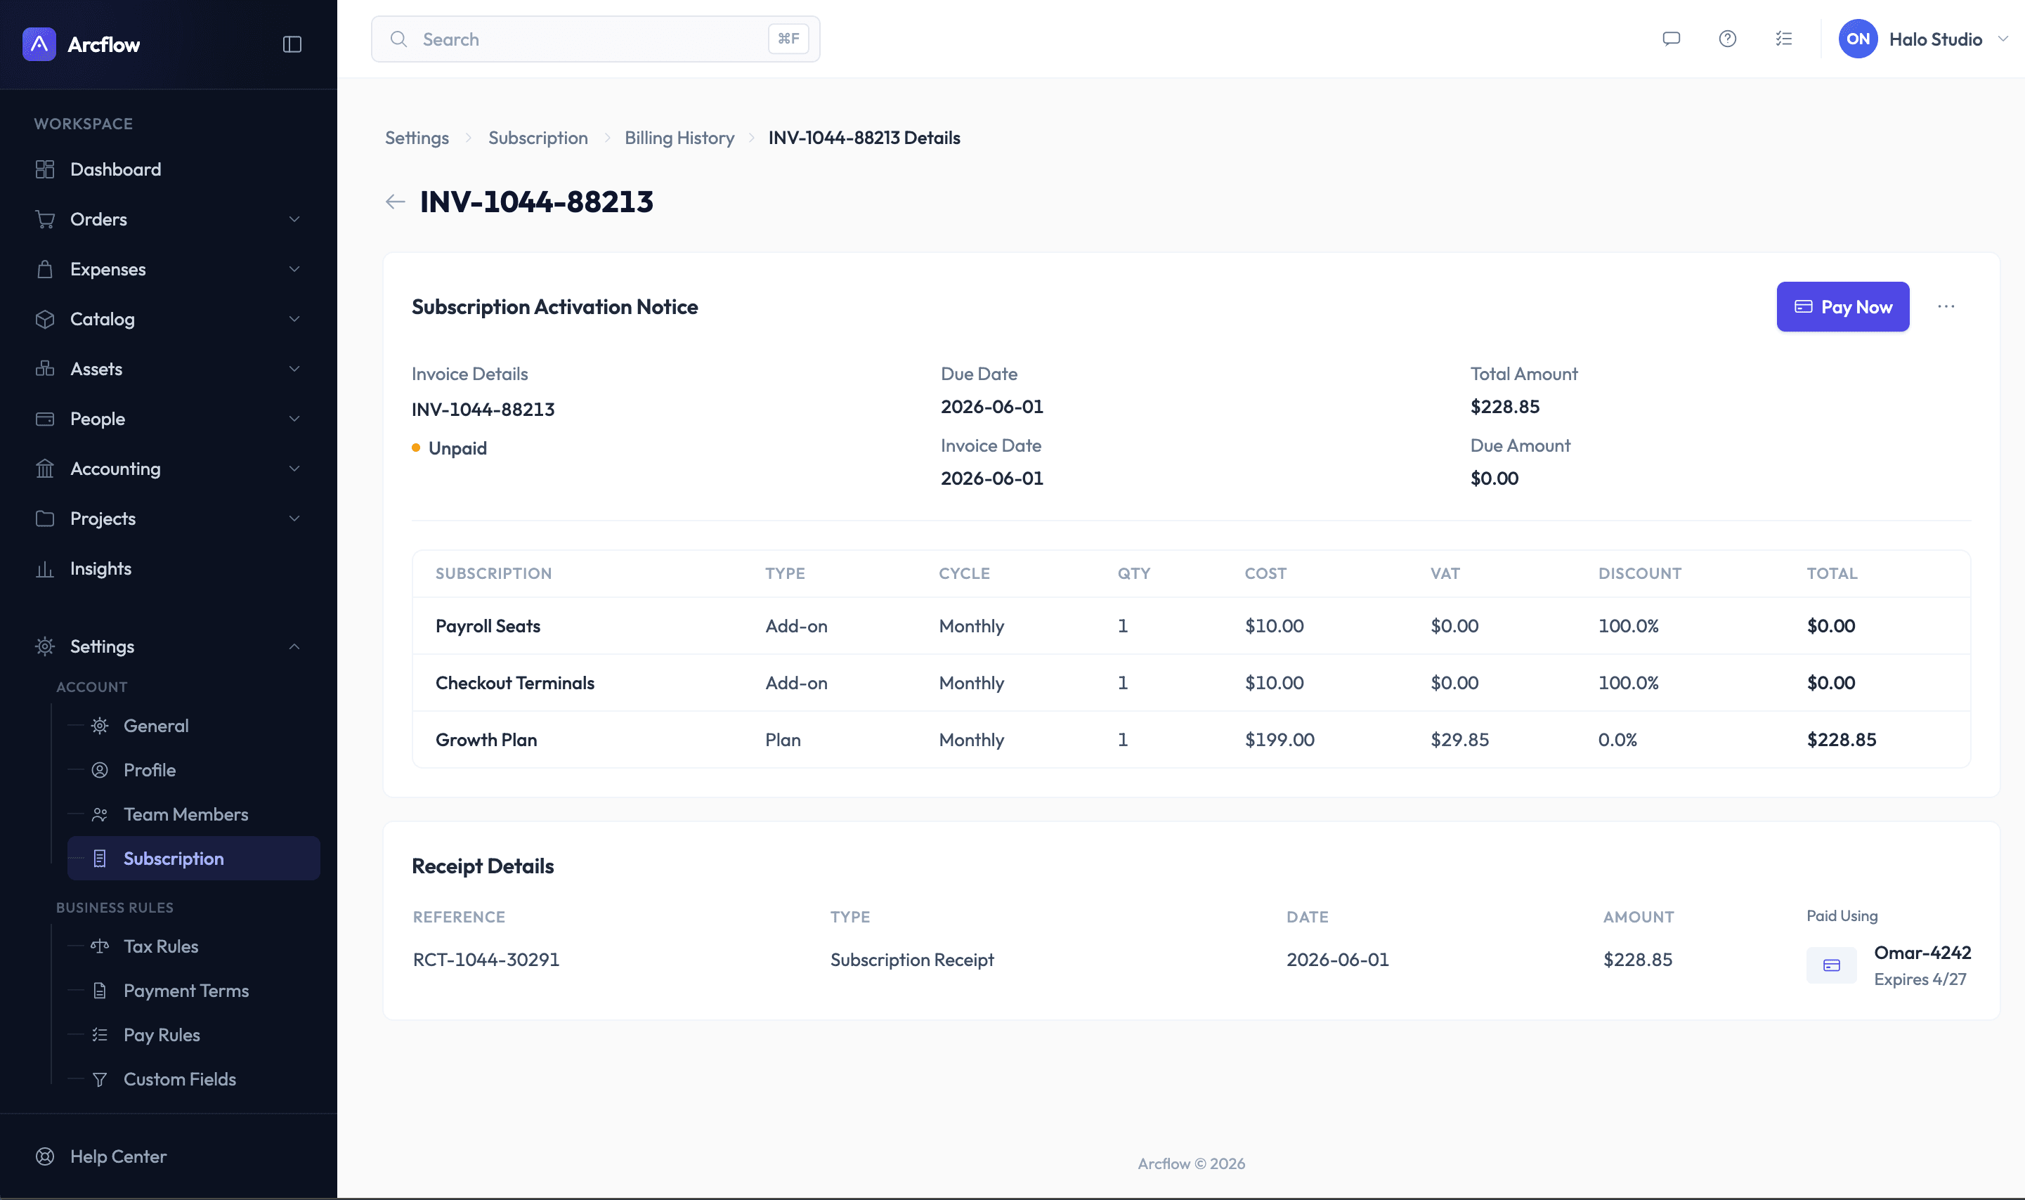Open the checklist tasks icon in header
2025x1200 pixels.
(x=1784, y=39)
